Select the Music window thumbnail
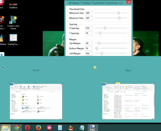Screen dimensions: 161x131 coord(128,101)
